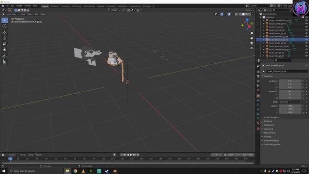
Task: Open the Object Mode dropdown
Action: (11, 14)
